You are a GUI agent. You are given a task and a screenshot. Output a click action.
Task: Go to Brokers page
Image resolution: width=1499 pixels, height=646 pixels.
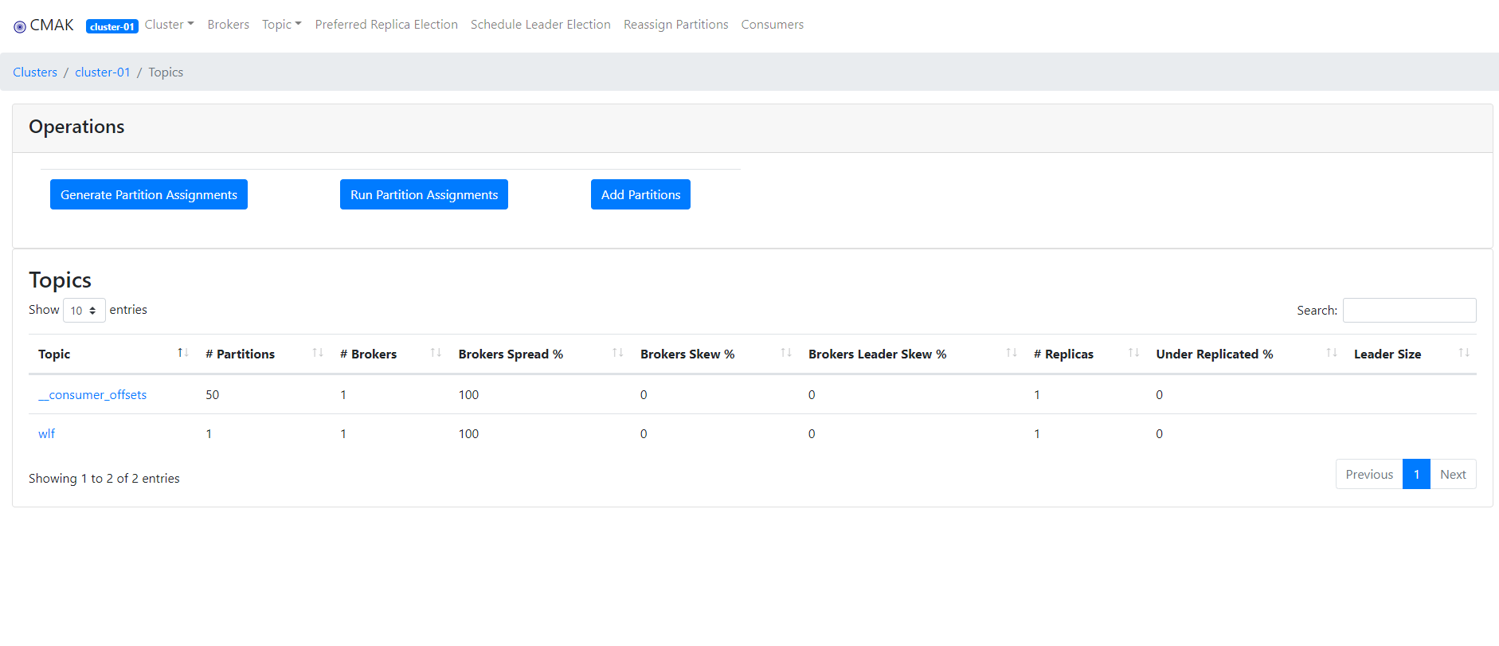229,25
